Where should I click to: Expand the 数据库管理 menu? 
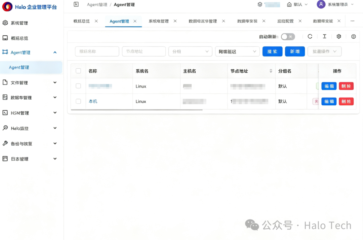pyautogui.click(x=55, y=97)
